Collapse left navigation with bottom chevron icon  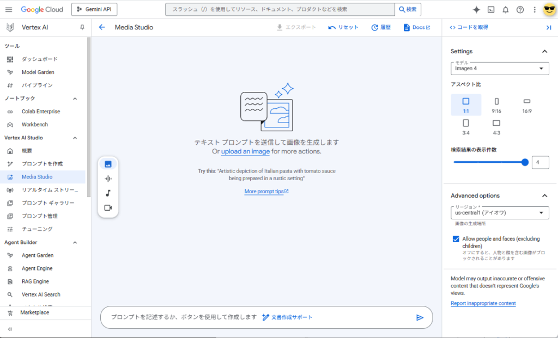[10, 329]
